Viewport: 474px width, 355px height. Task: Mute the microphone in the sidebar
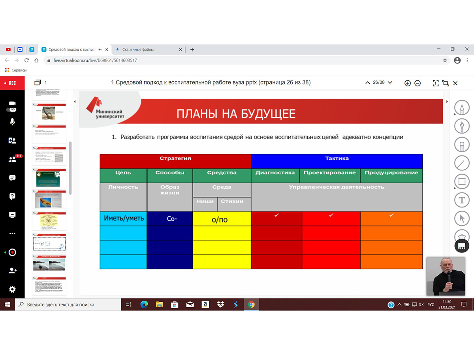[x=12, y=122]
